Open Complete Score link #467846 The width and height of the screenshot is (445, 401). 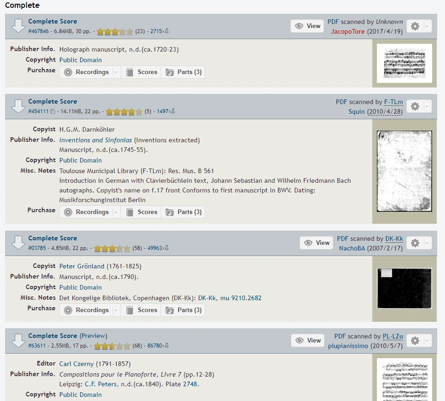click(x=52, y=21)
